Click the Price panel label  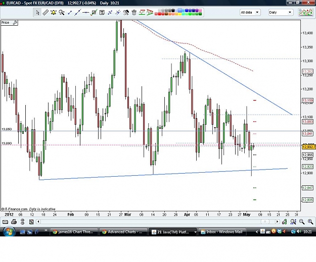pyautogui.click(x=5, y=23)
